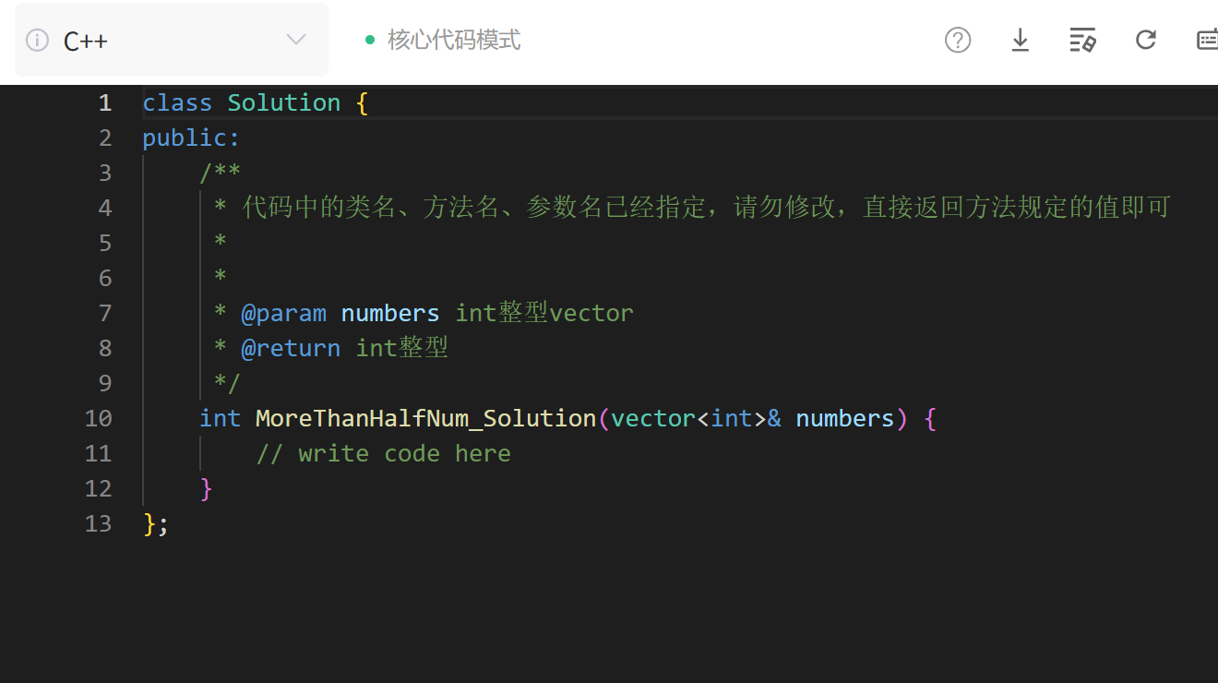
Task: Click the format code icon
Action: coord(1082,40)
